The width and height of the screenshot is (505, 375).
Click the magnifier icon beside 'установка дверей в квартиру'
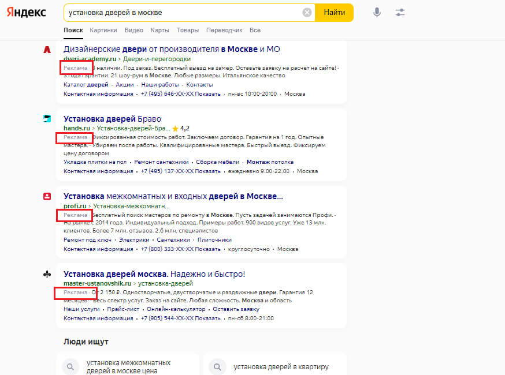pos(217,367)
